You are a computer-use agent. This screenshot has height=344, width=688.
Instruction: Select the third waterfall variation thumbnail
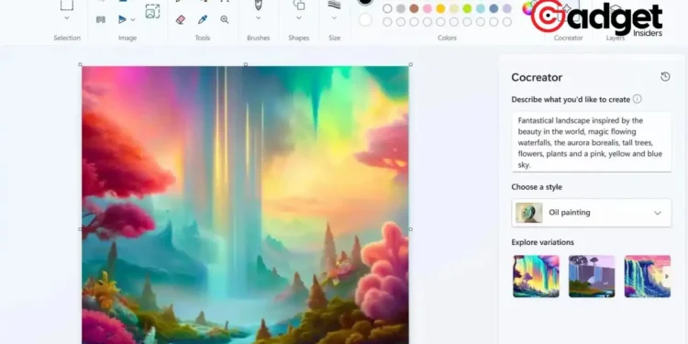point(648,276)
